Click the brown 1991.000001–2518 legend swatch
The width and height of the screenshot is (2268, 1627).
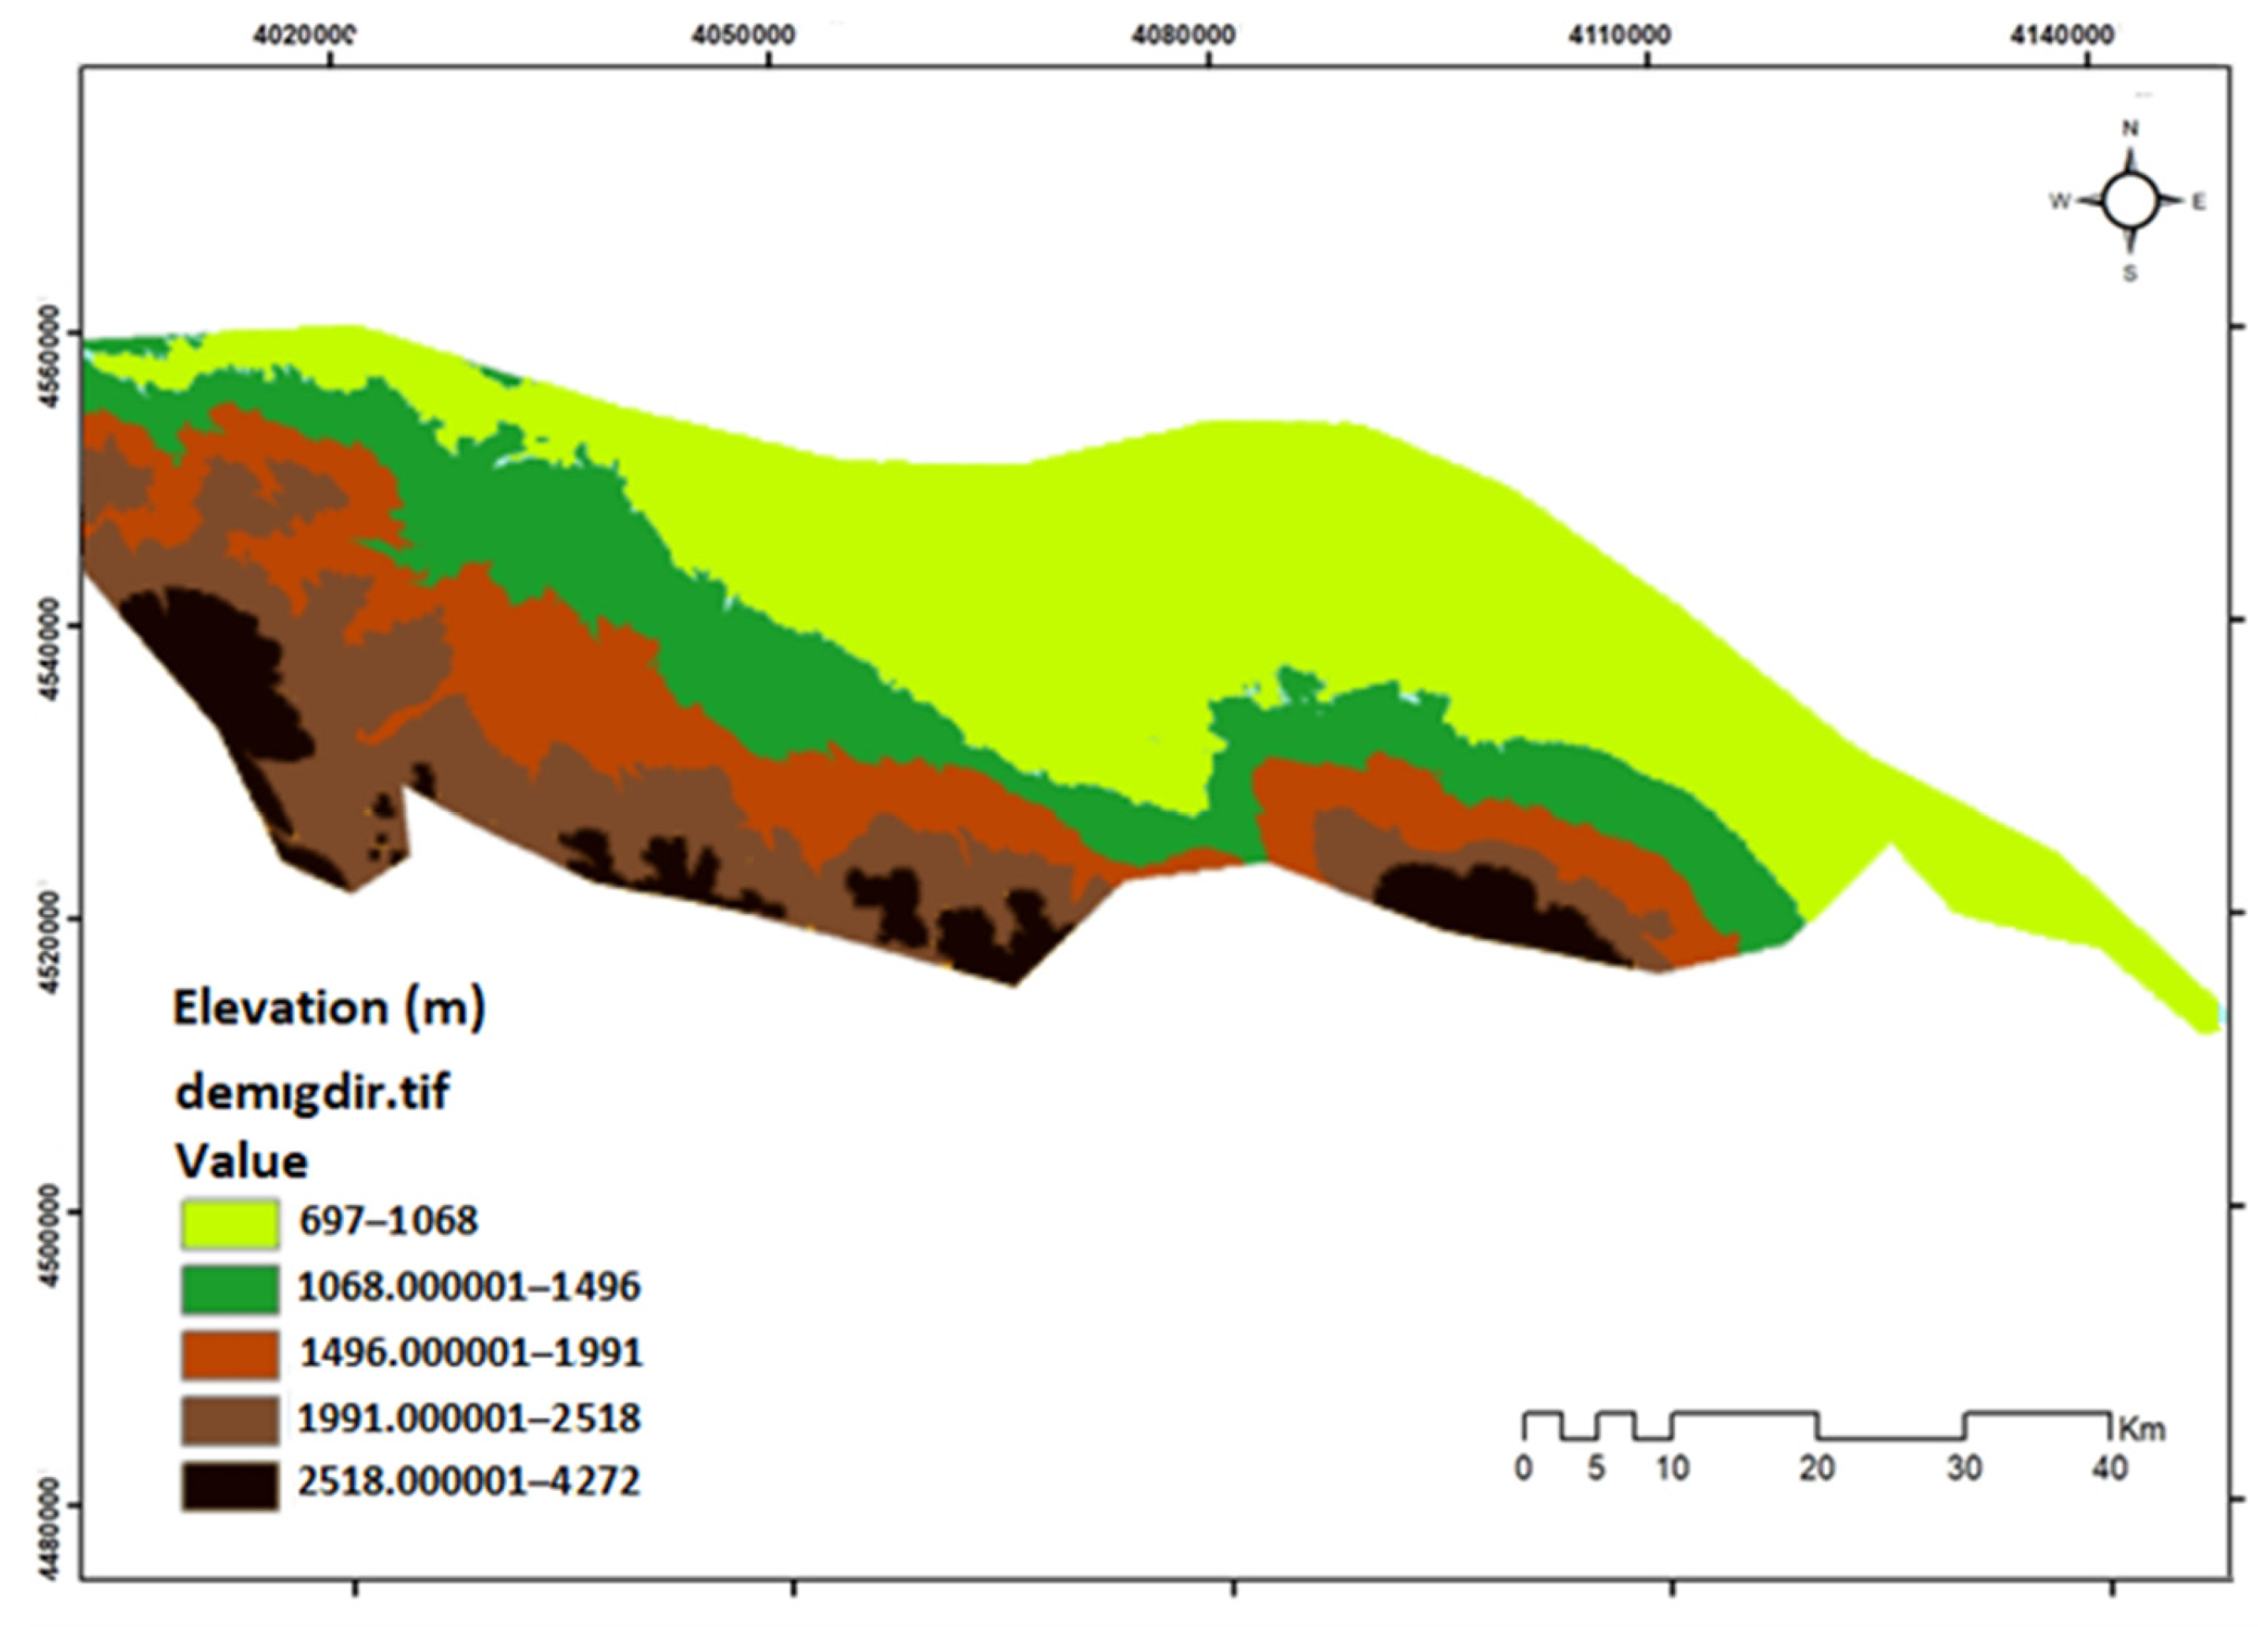(x=230, y=1420)
